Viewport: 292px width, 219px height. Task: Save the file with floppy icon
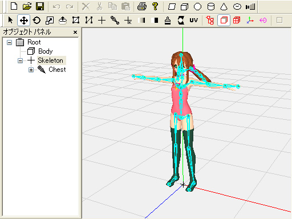(40, 7)
